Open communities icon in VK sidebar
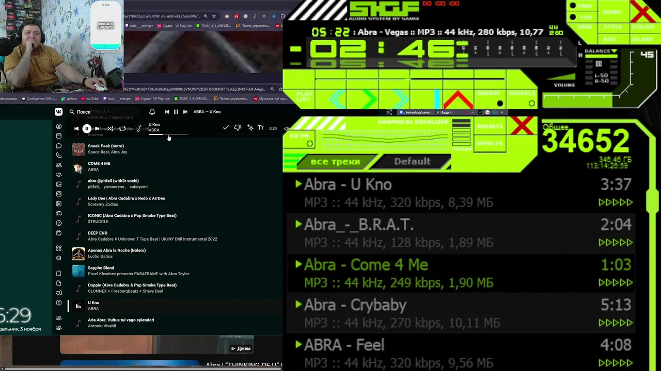 [x=59, y=175]
